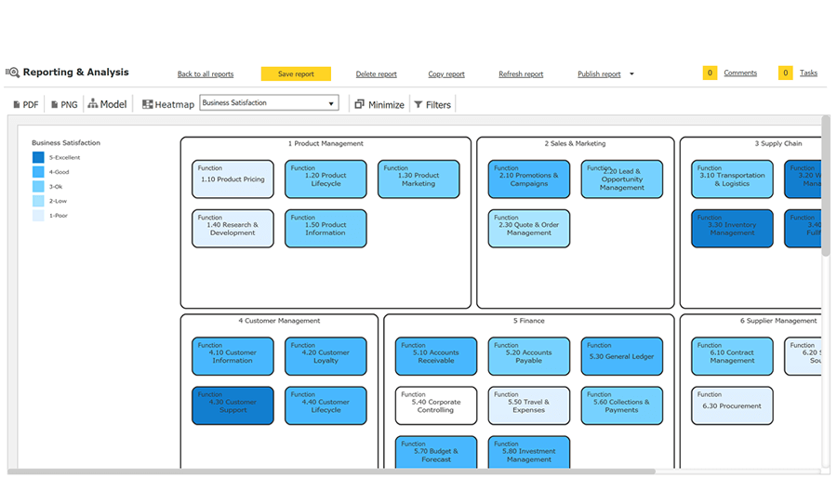837x491 pixels.
Task: Click the Delete report link
Action: point(376,74)
